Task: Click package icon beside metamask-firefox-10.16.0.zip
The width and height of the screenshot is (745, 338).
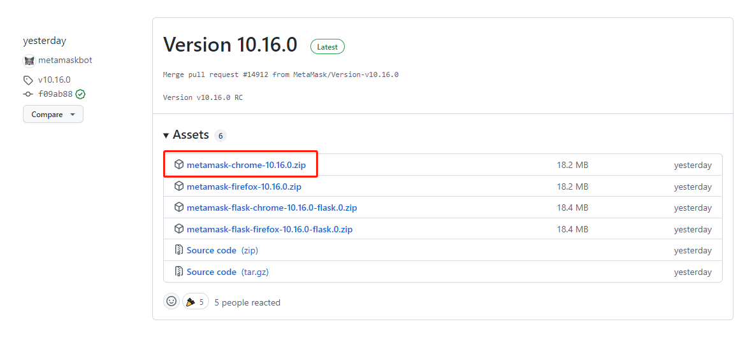Action: (x=178, y=186)
